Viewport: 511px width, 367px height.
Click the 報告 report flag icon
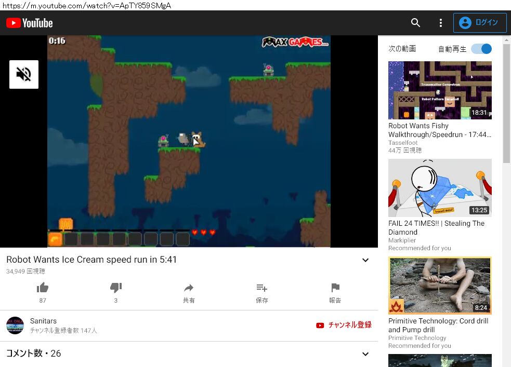point(335,288)
